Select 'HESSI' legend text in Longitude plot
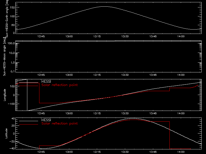The image size is (206, 154). (46, 81)
